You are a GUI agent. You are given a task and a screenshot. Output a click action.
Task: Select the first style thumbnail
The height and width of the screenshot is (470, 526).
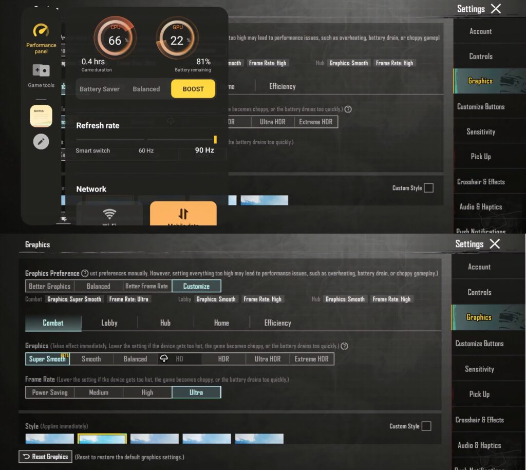[50, 439]
